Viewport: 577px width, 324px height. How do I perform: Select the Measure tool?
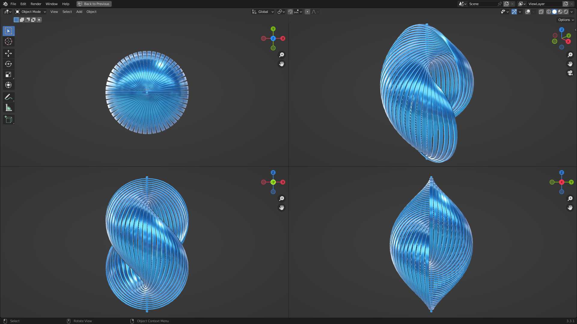pos(8,108)
